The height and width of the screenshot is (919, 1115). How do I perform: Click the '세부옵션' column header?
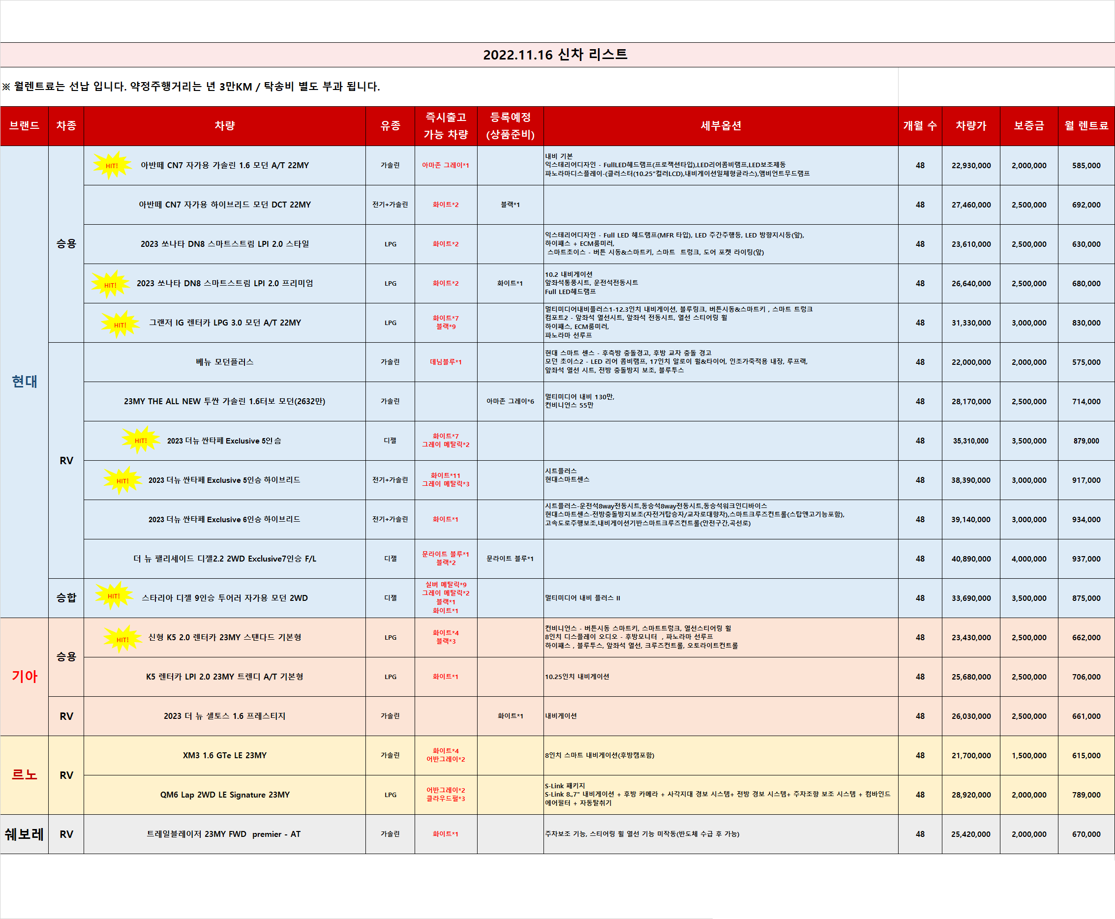click(x=721, y=126)
